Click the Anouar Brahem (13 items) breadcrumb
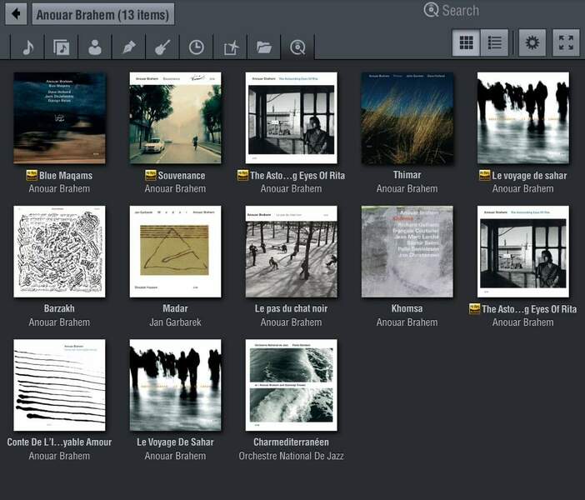 [x=103, y=14]
